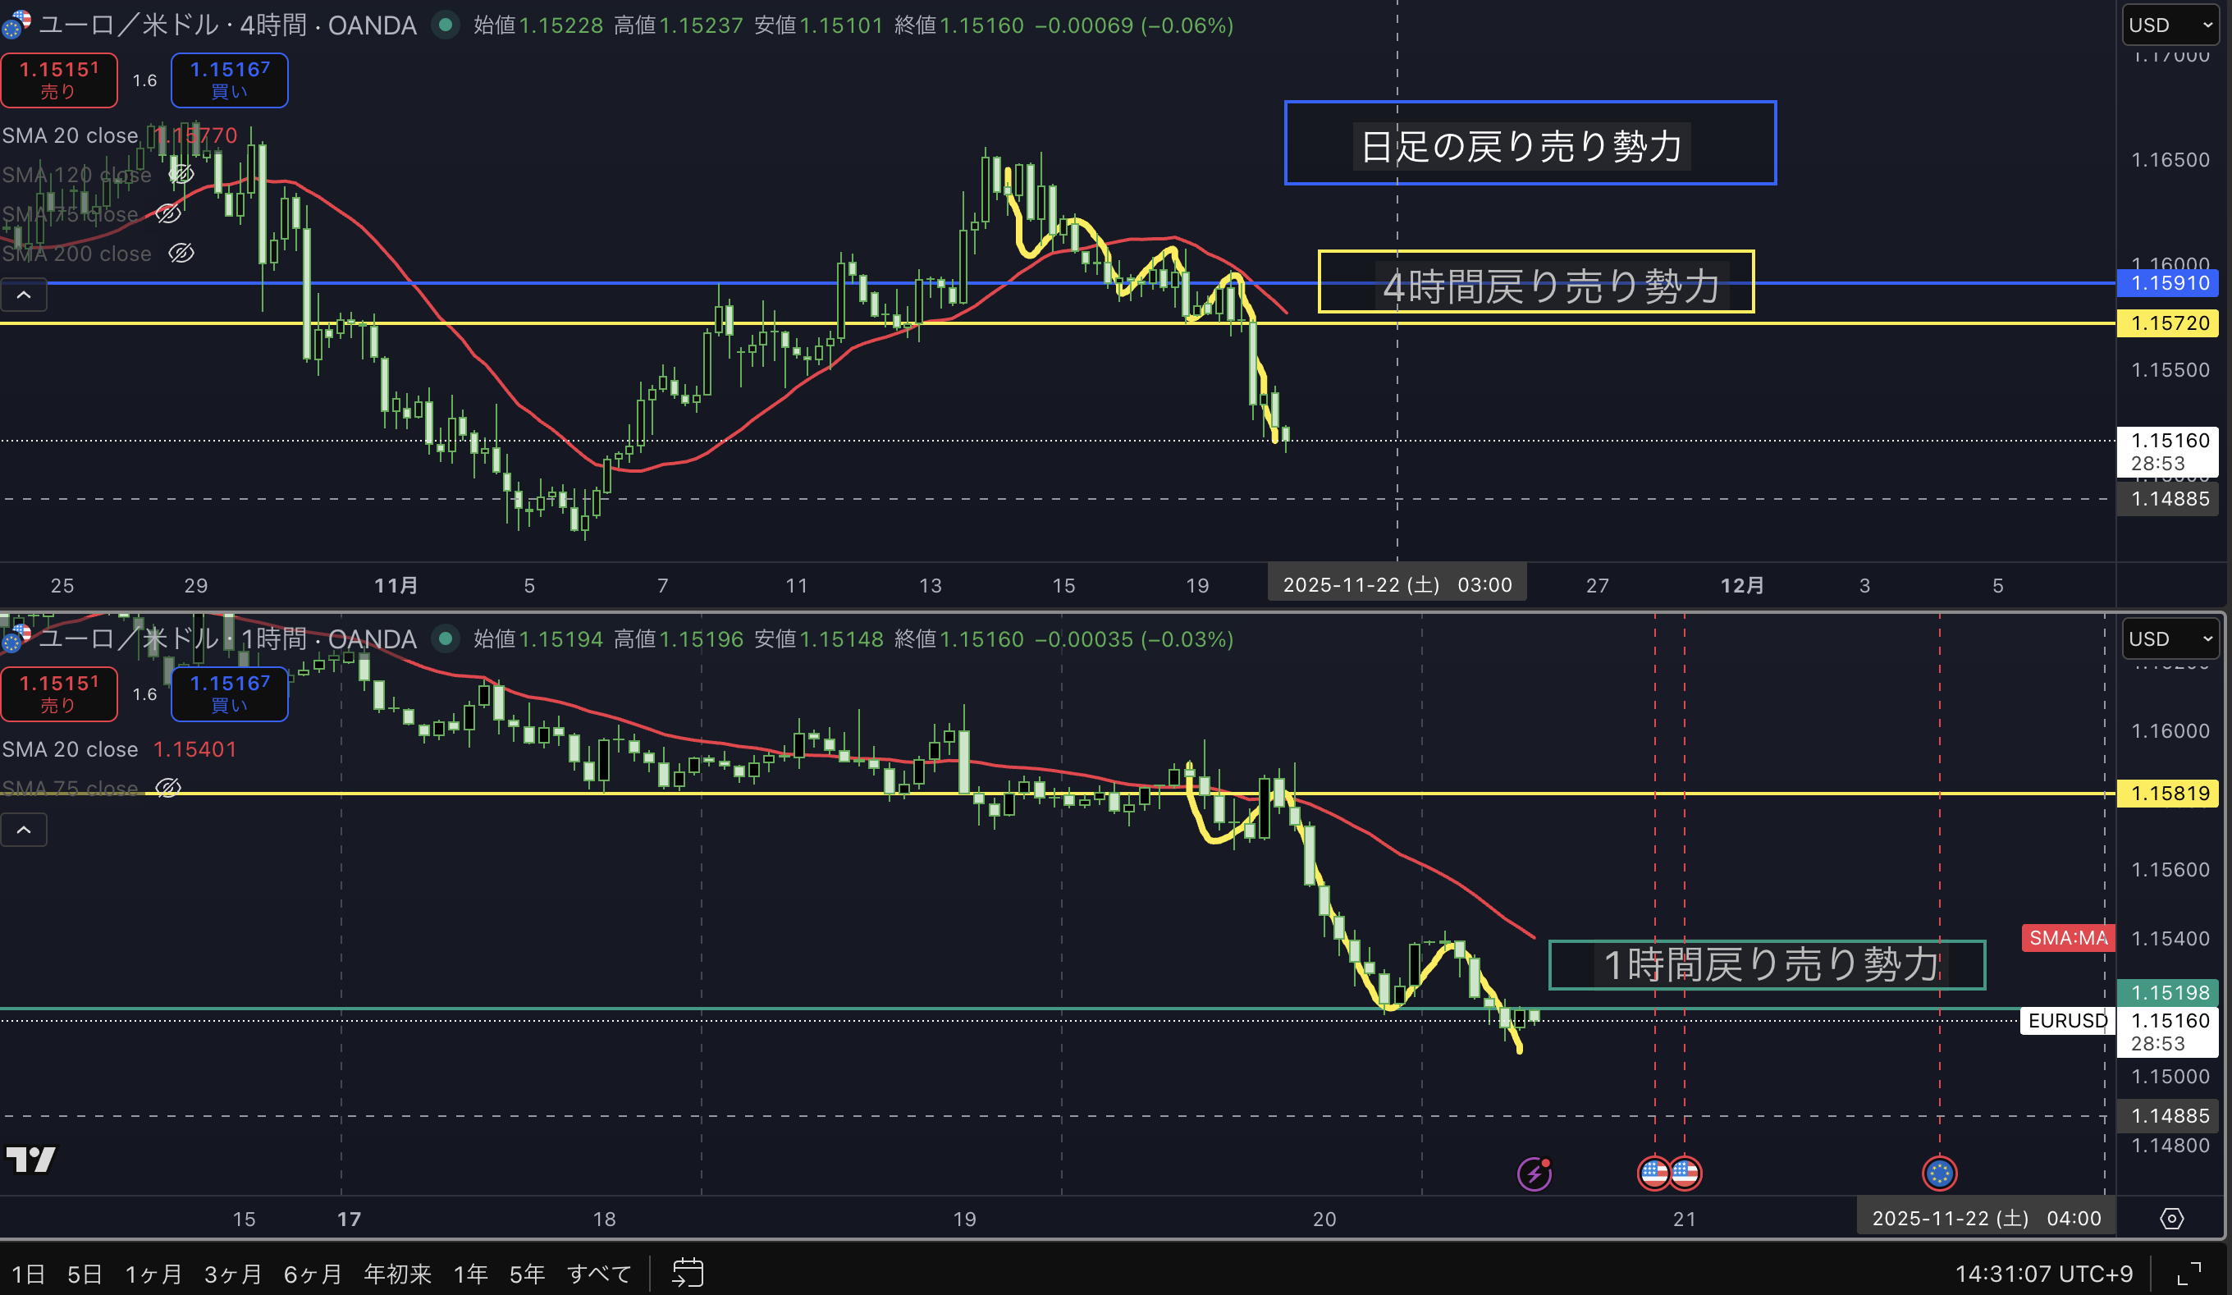2232x1295 pixels.
Task: Click the blue 買い buy button, lower chart
Action: 230,693
